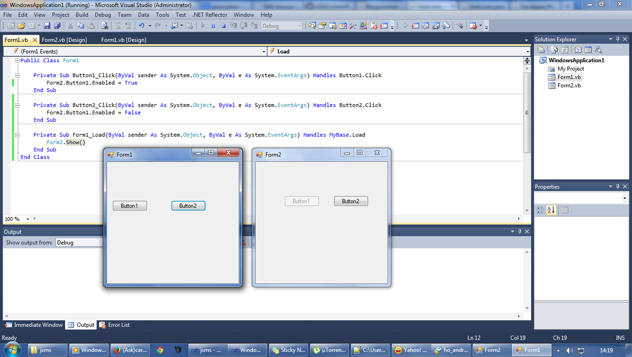632x357 pixels.
Task: Click the Break All pause icon
Action: (213, 26)
